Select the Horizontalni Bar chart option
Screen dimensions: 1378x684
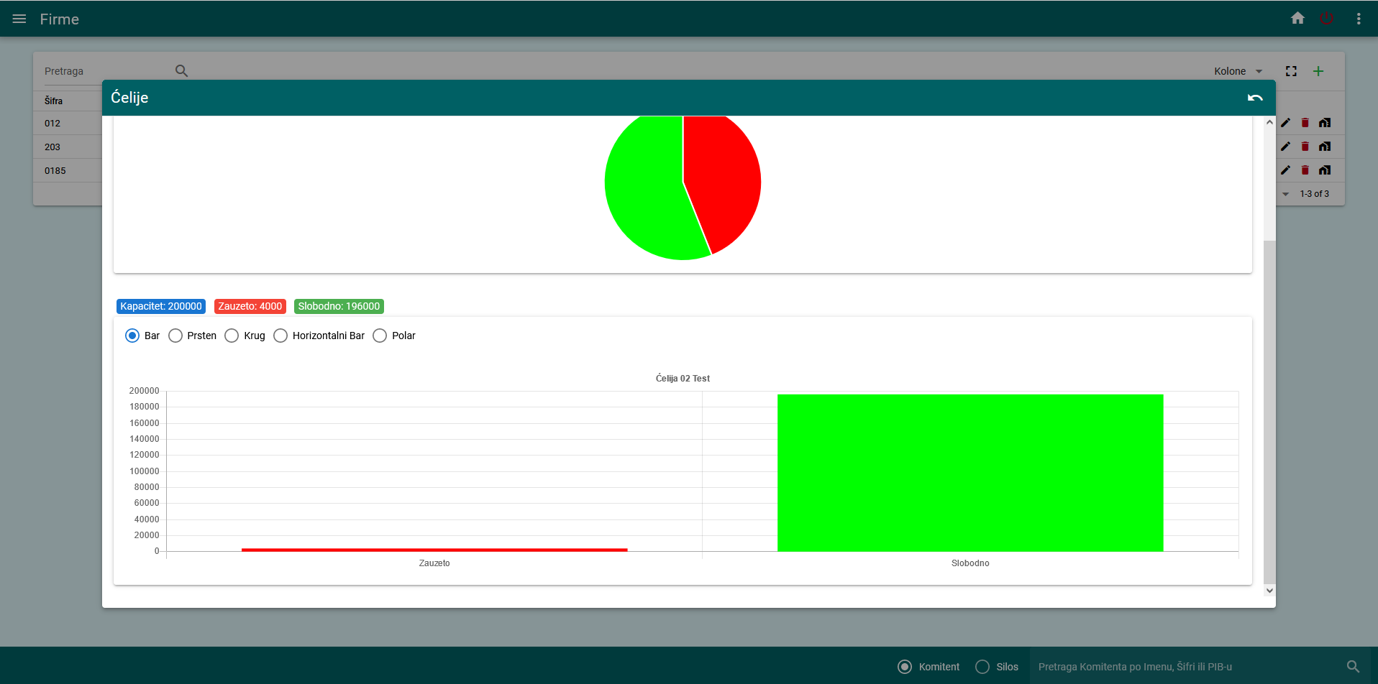(280, 336)
